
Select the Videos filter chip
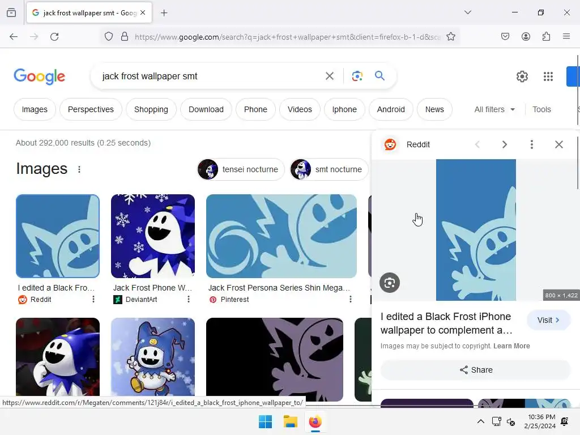point(300,109)
